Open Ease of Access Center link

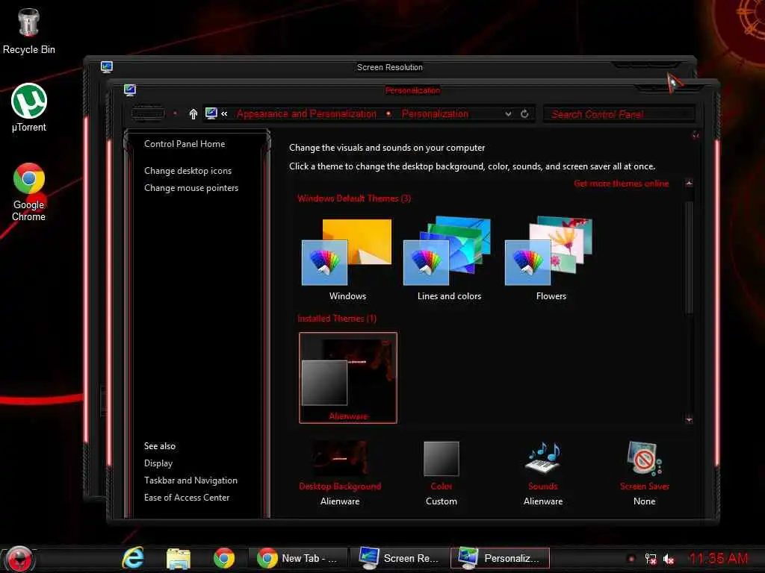tap(186, 498)
